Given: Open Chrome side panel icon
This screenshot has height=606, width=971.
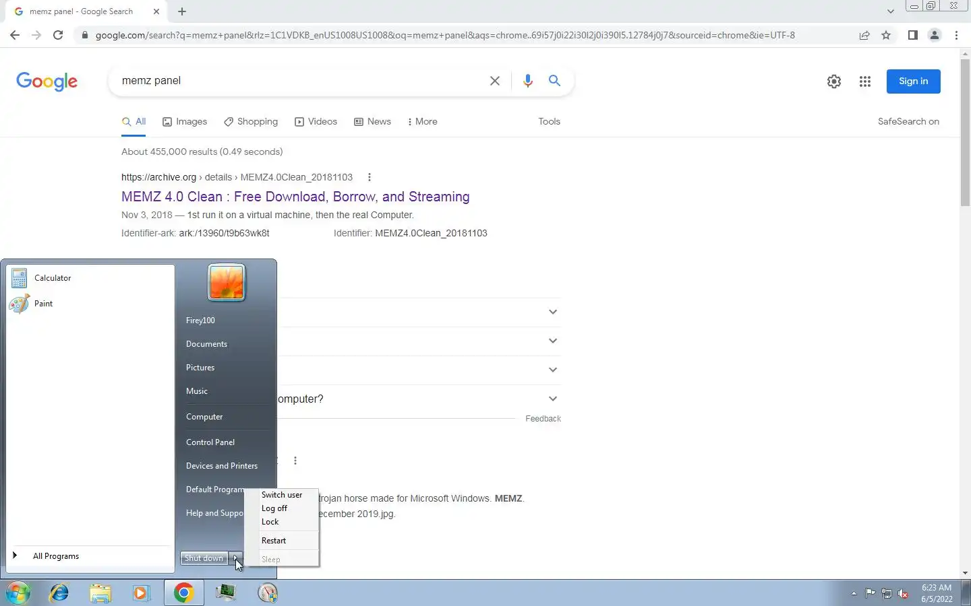Looking at the screenshot, I should pos(912,35).
